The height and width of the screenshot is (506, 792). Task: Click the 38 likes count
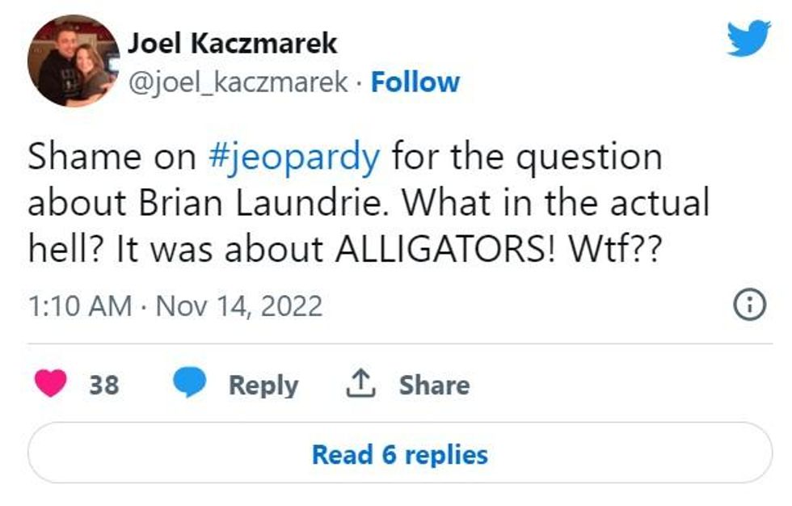pos(103,385)
